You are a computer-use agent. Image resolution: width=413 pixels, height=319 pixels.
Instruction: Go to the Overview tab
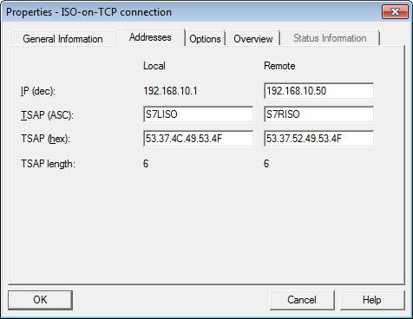pos(253,39)
